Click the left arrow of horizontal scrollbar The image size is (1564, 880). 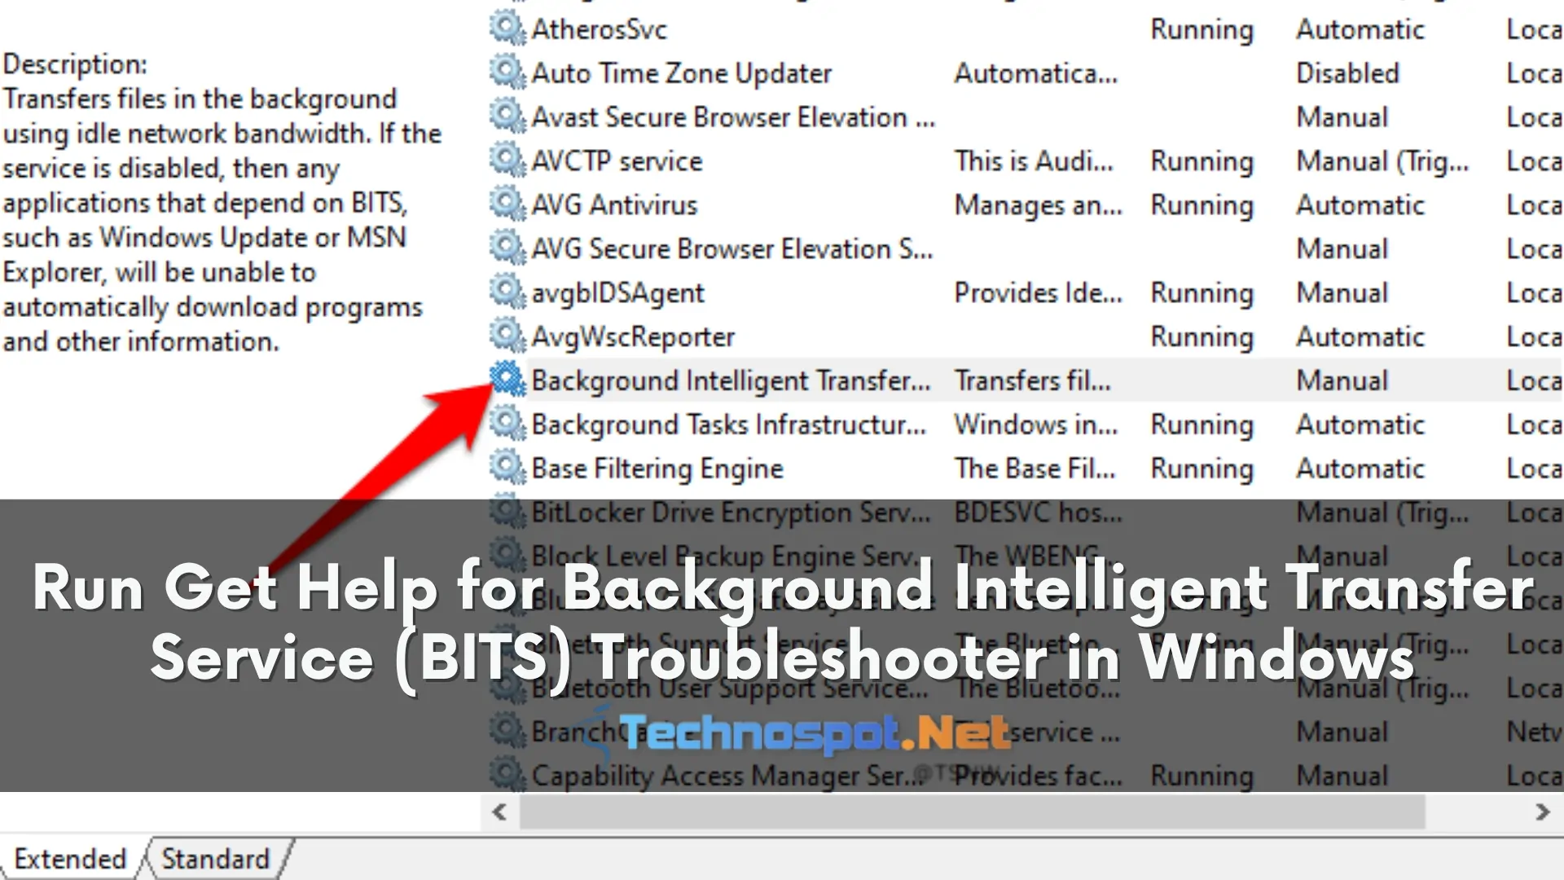coord(499,812)
